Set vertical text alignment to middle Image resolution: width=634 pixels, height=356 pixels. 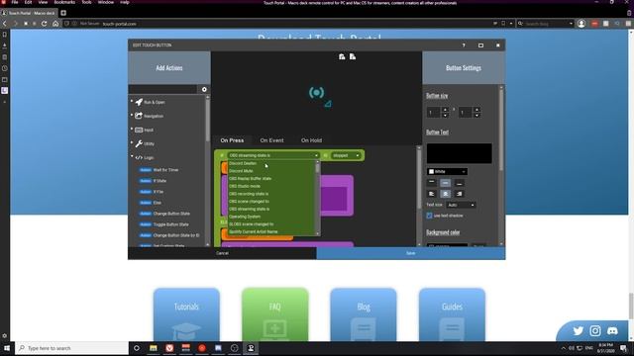pyautogui.click(x=445, y=183)
